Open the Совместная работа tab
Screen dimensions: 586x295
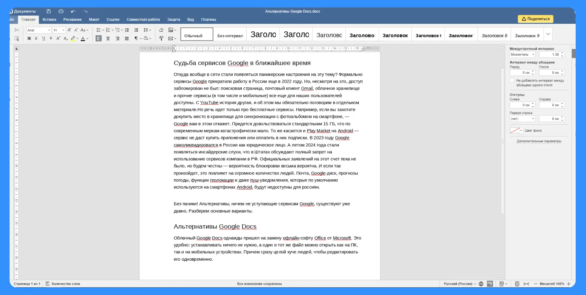click(x=143, y=20)
